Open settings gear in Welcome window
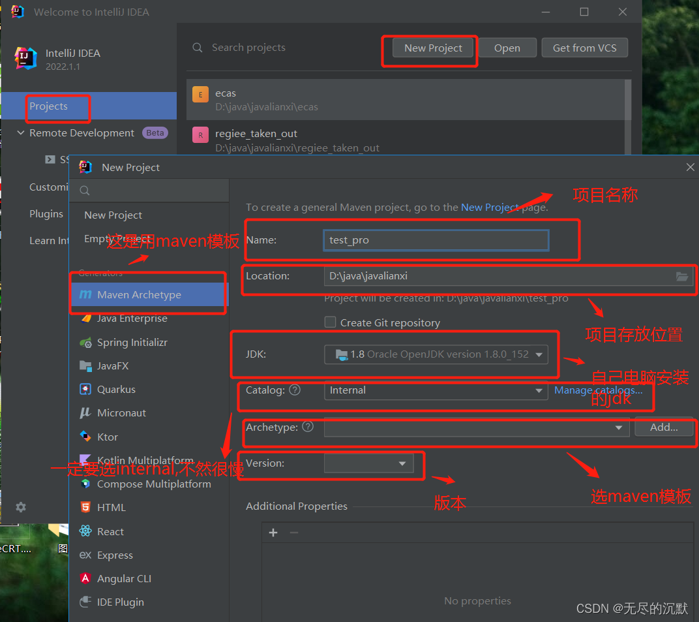Viewport: 699px width, 622px height. [x=20, y=507]
